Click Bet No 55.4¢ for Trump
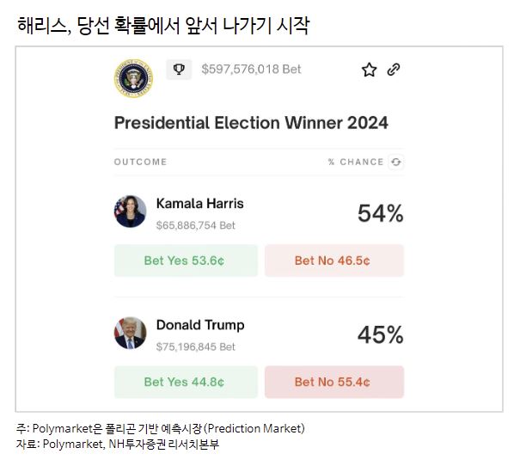514x460 pixels. [334, 382]
